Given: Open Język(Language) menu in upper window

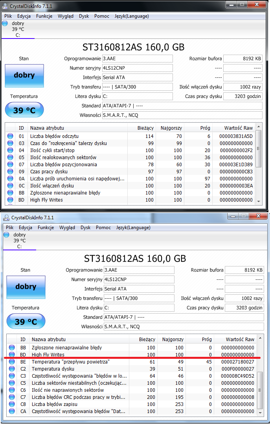Looking at the screenshot, I should 132,16.
